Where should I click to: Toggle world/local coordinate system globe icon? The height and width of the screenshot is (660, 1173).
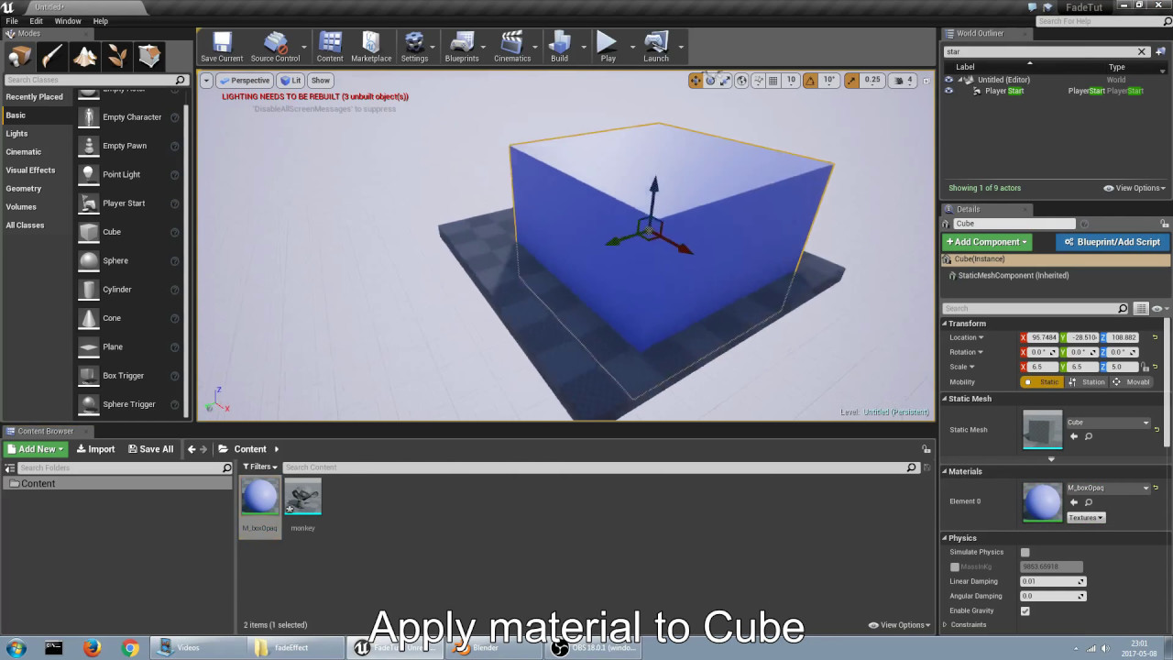pos(741,81)
